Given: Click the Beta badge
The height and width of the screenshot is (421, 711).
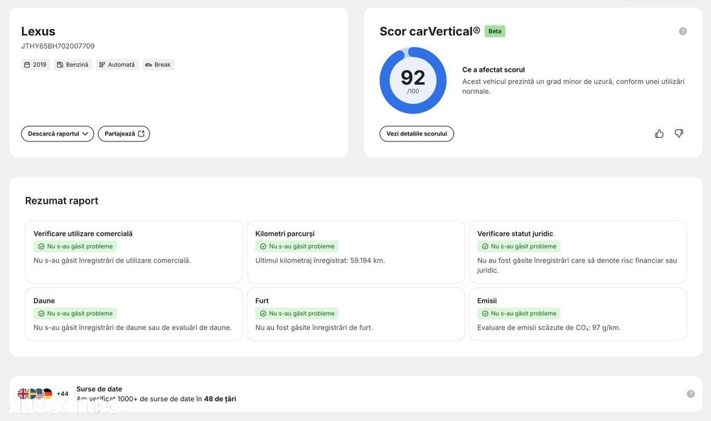Looking at the screenshot, I should point(495,31).
